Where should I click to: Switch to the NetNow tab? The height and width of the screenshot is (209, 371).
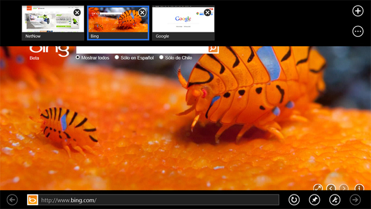click(x=53, y=23)
